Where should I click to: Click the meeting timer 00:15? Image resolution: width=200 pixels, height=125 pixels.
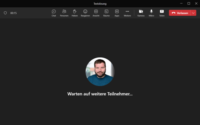point(13,13)
